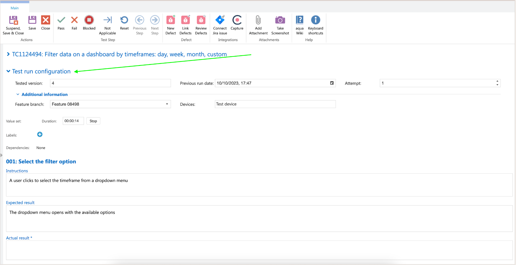Collapse the Additional information section

[18, 95]
